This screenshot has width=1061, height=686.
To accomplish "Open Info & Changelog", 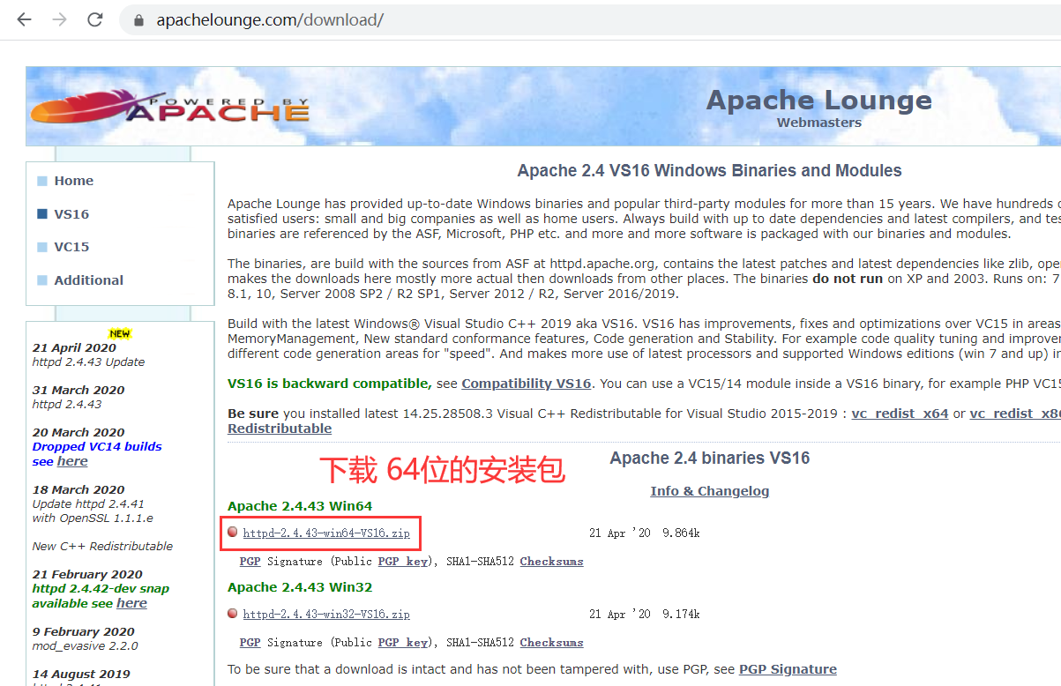I will point(709,490).
